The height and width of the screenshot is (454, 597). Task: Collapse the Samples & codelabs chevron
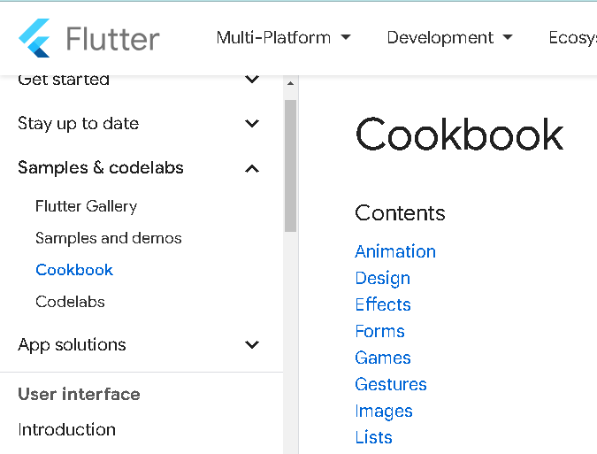point(252,168)
